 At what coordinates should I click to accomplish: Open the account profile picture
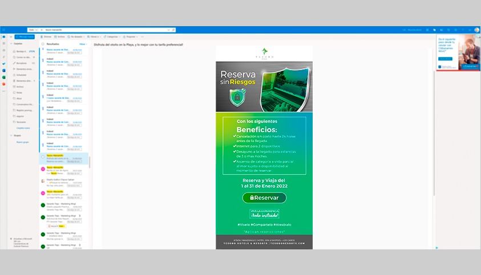(476, 30)
